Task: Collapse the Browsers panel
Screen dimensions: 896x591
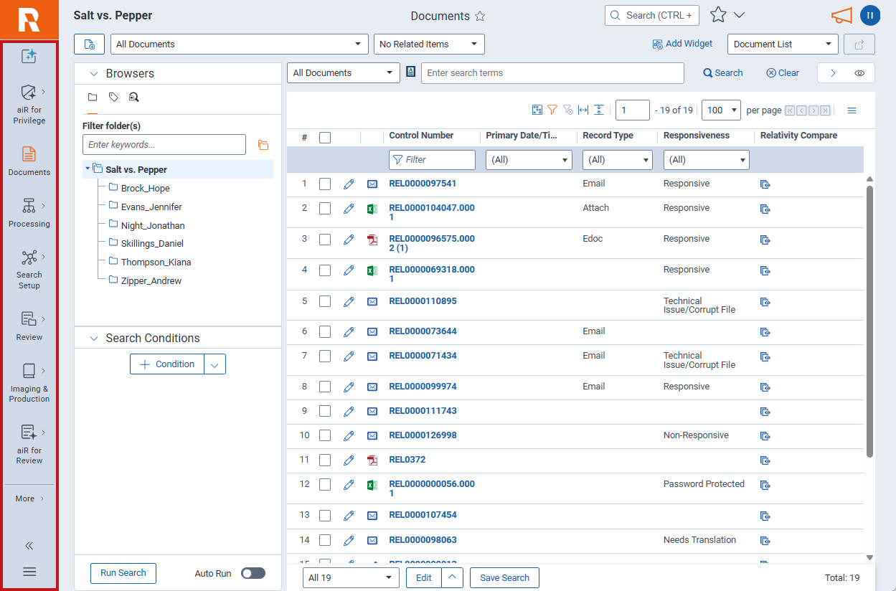Action: [93, 73]
